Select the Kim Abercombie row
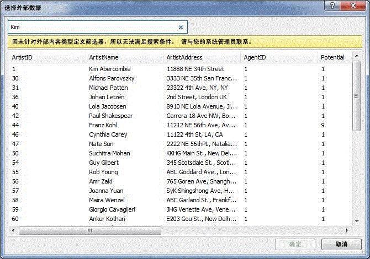 pos(181,69)
